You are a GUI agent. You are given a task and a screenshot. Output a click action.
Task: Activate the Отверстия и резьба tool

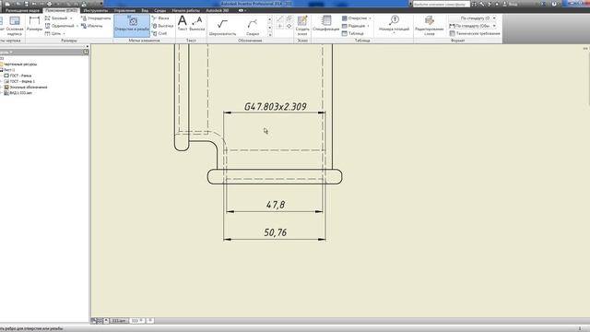pos(132,25)
